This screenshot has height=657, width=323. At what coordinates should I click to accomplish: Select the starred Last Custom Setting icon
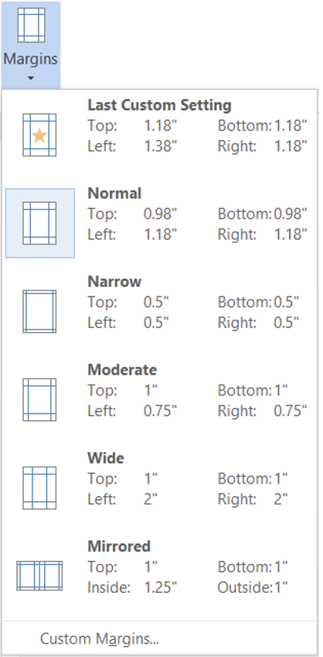pyautogui.click(x=39, y=135)
